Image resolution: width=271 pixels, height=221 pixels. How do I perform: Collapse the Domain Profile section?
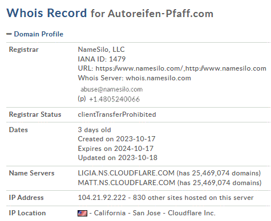point(9,34)
